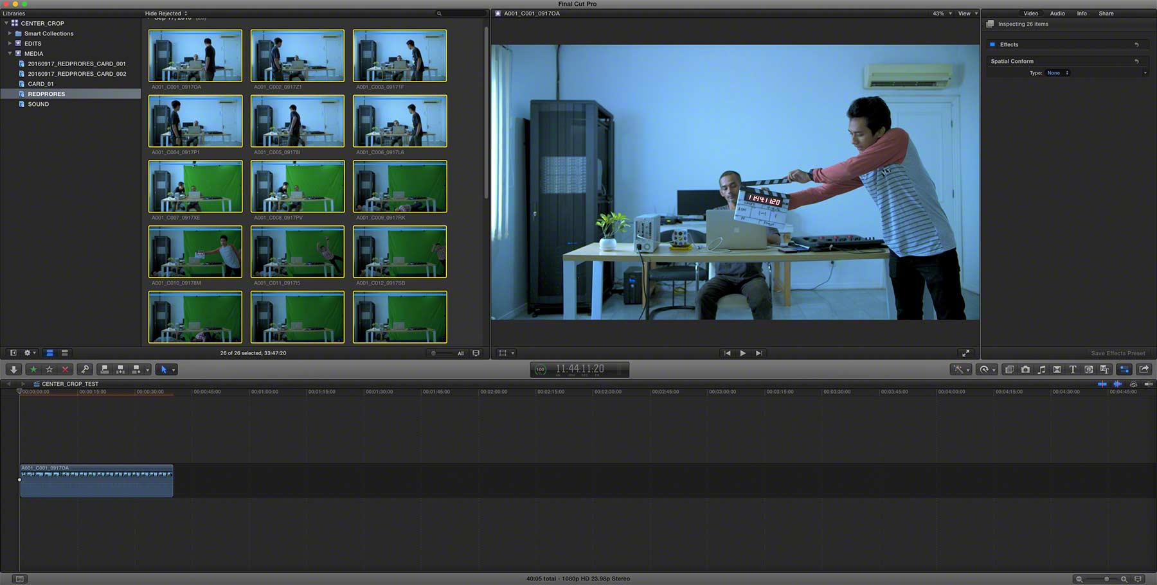Select the A001_C010_09178M clip thumbnail
The width and height of the screenshot is (1157, 585).
195,252
